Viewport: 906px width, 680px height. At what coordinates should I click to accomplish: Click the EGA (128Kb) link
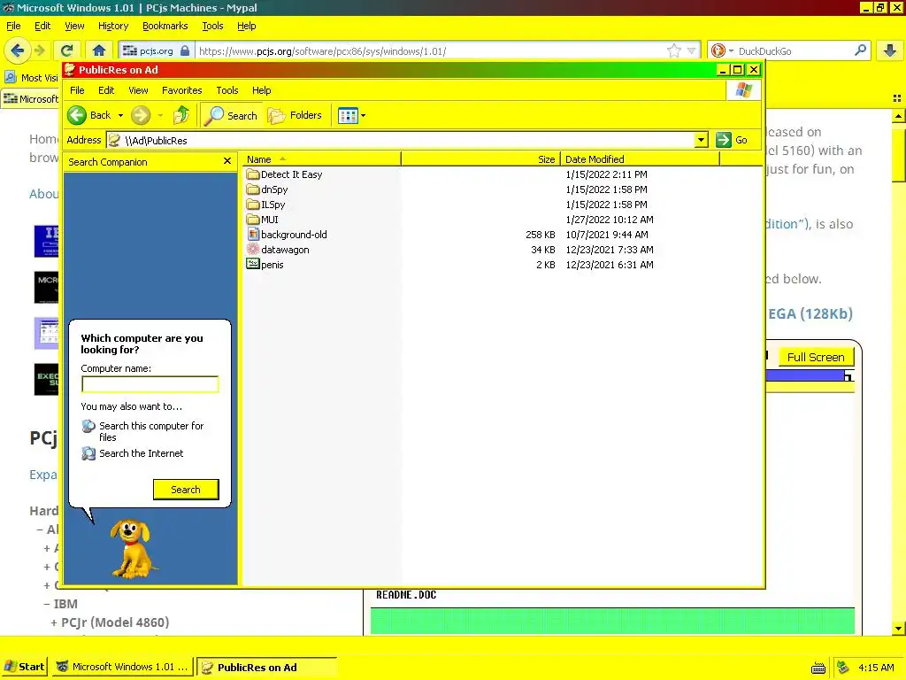[810, 313]
